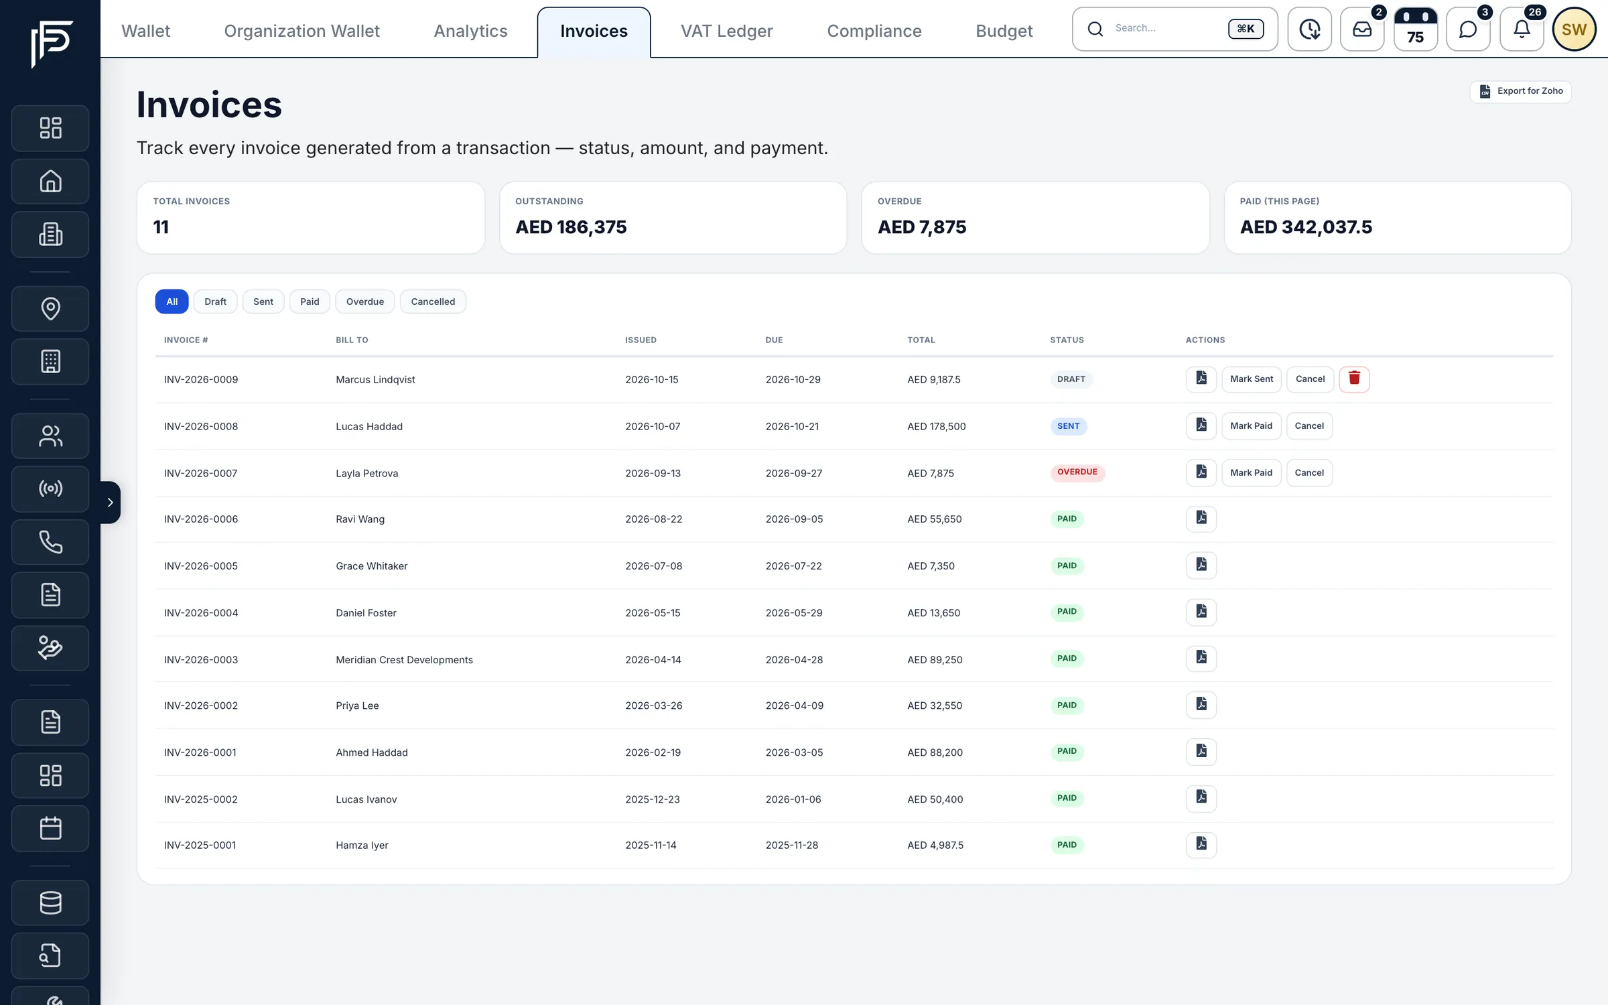Screen dimensions: 1608x1005
Task: Open the SW user avatar menu
Action: pyautogui.click(x=1574, y=29)
